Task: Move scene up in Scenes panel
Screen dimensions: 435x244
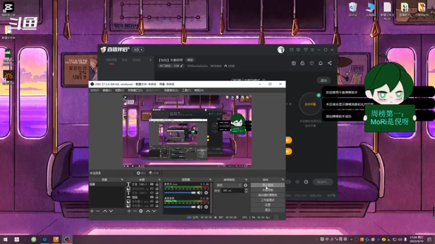Action: [105, 211]
